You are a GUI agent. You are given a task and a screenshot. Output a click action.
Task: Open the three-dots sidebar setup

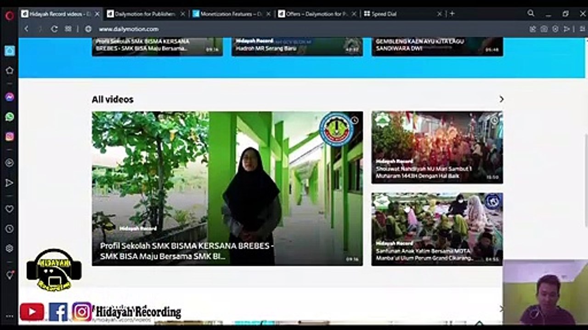coord(9,316)
